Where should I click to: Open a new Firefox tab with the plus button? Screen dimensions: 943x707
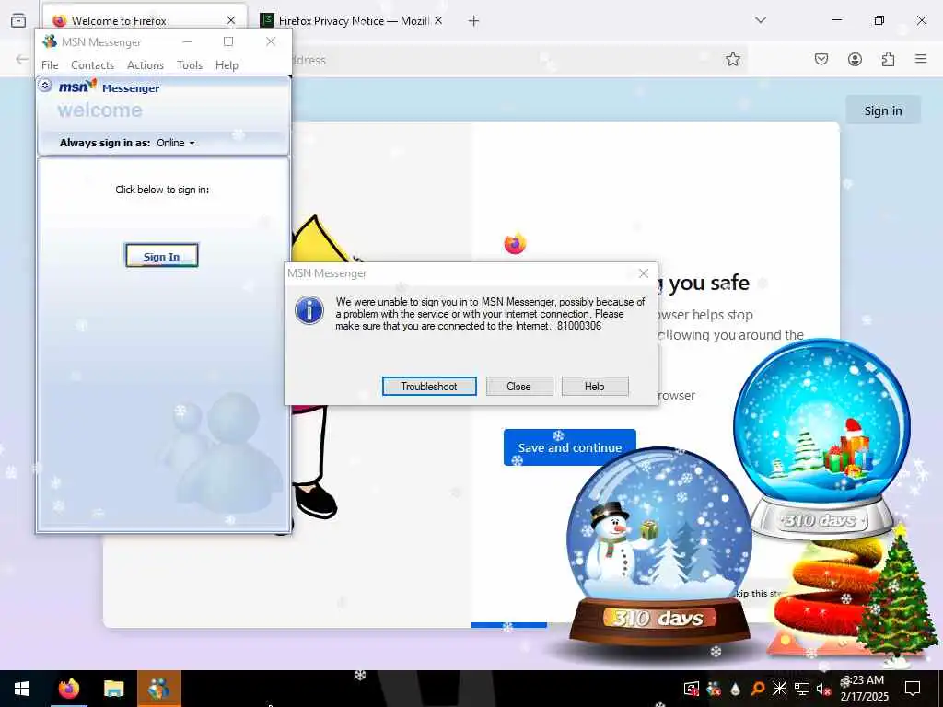[473, 21]
